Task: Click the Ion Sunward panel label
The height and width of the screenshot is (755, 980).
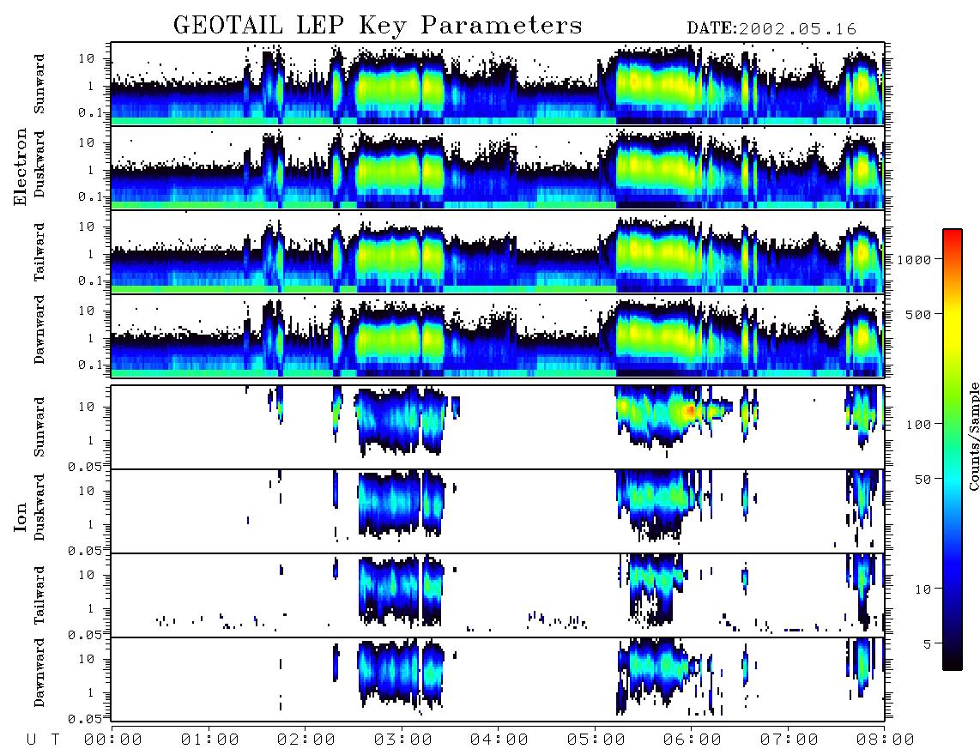Action: pyautogui.click(x=39, y=426)
